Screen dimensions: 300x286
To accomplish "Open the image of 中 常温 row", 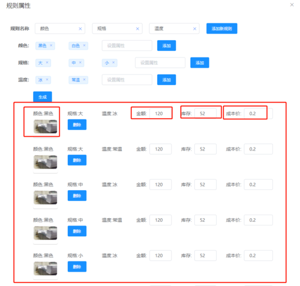I will click(46, 233).
